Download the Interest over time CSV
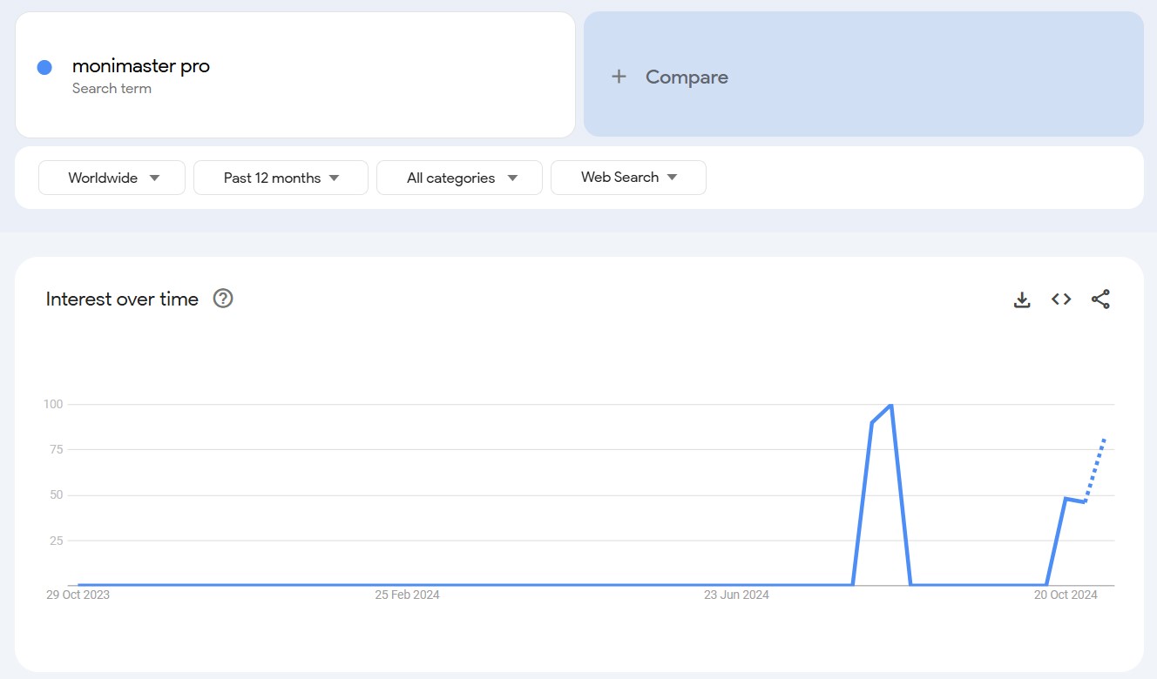1157x679 pixels. tap(1022, 299)
